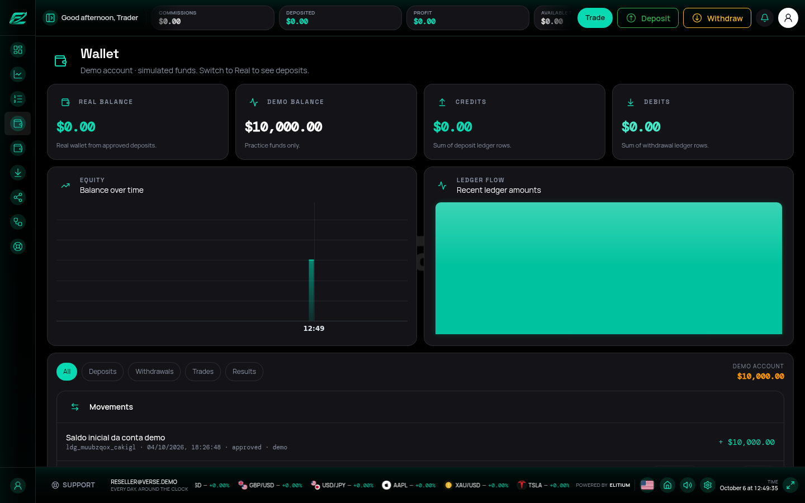This screenshot has width=805, height=503.
Task: Open the numbered list icon in sidebar
Action: point(18,99)
